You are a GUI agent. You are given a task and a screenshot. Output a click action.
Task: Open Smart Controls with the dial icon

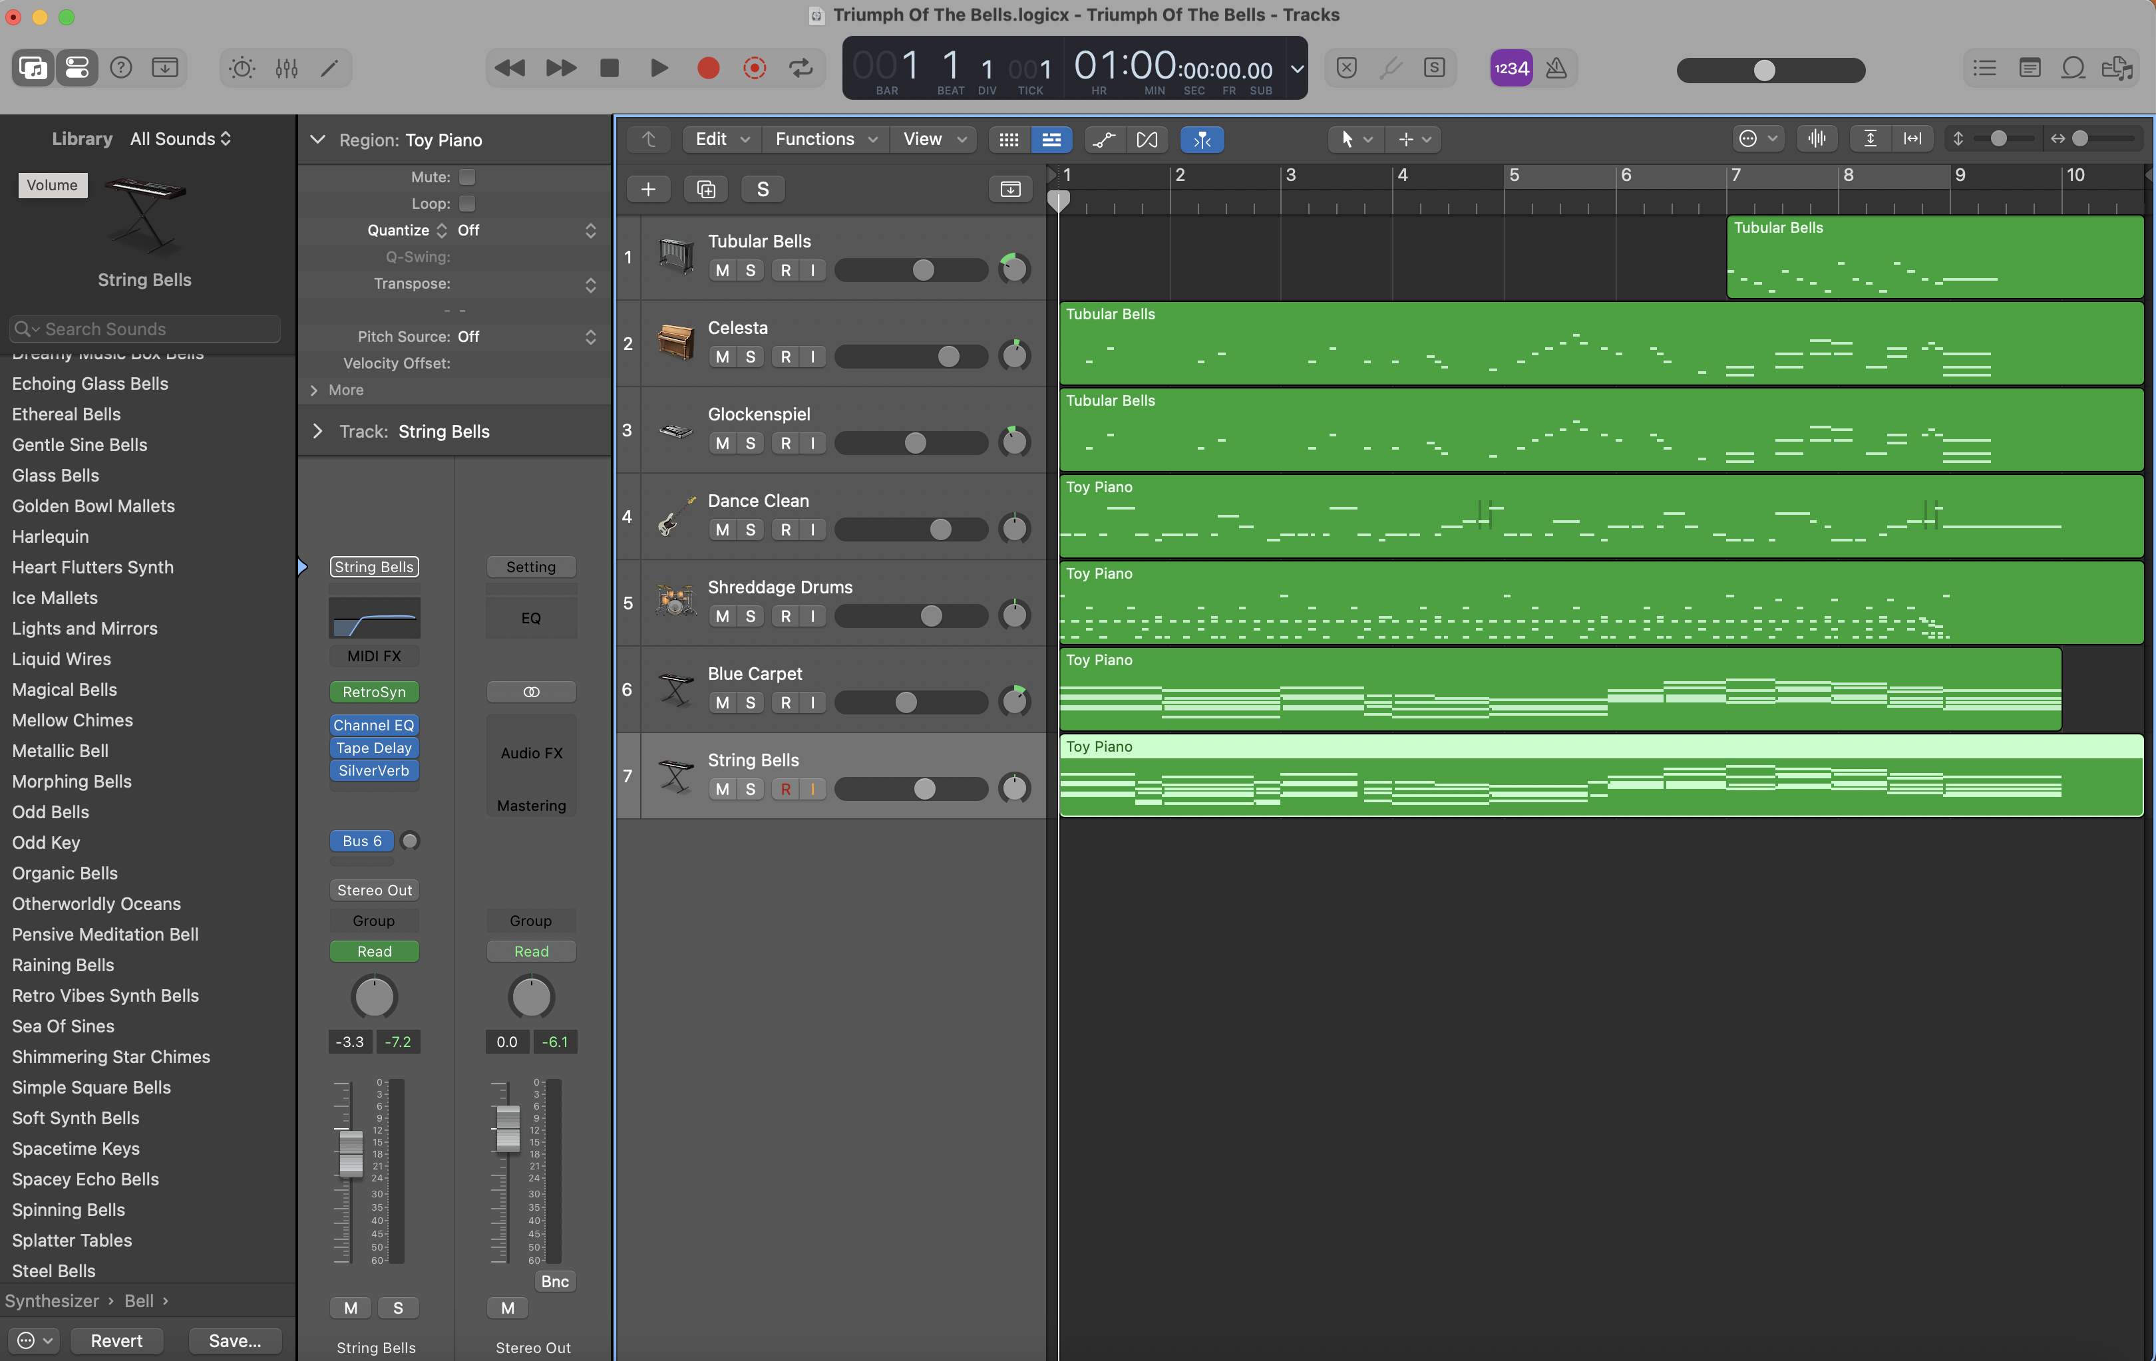click(x=242, y=68)
